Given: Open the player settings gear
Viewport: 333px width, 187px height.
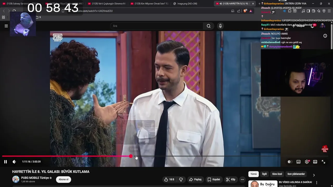Looking at the screenshot, I should point(307,162).
